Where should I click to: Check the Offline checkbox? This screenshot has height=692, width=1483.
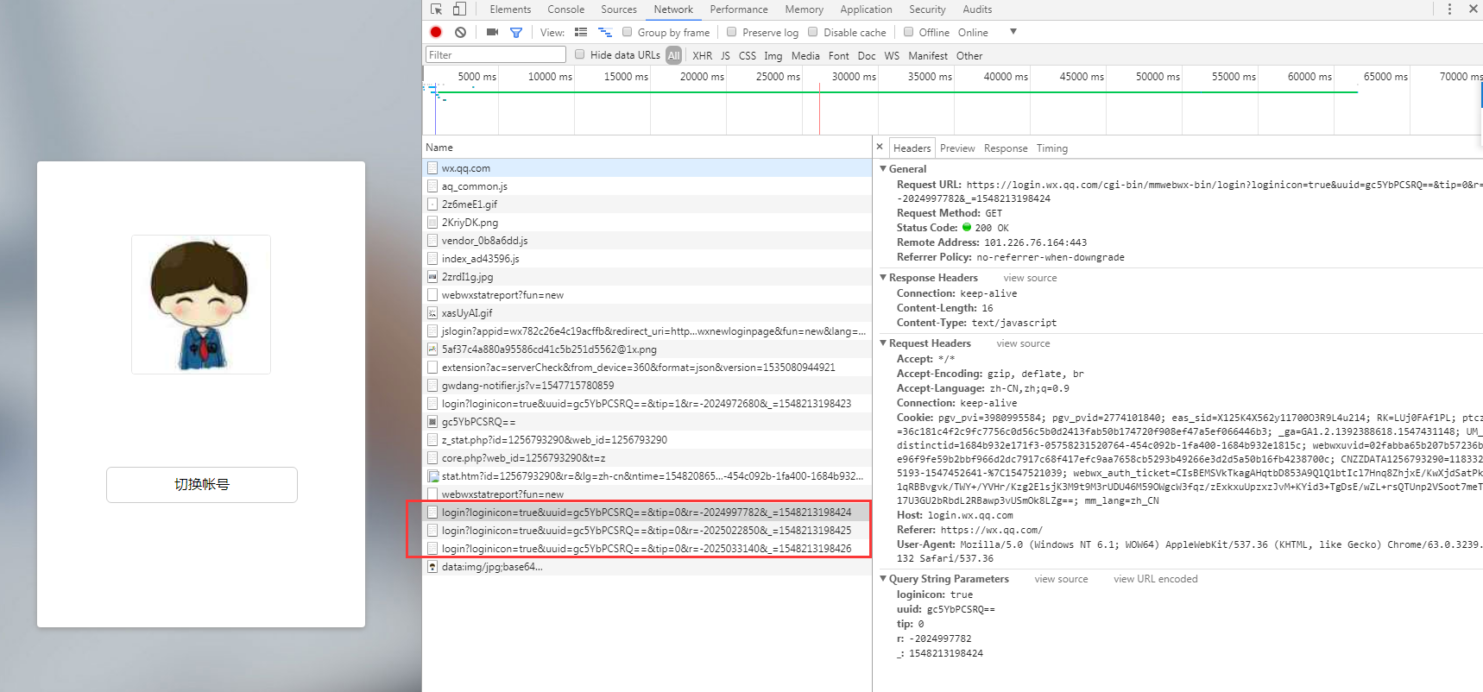[x=908, y=32]
